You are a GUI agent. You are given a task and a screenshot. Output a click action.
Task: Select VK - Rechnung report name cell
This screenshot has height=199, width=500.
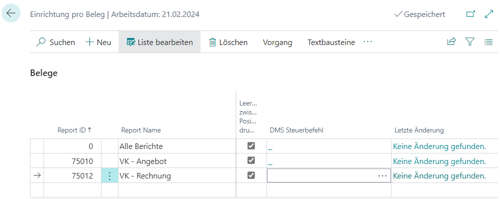click(177, 175)
